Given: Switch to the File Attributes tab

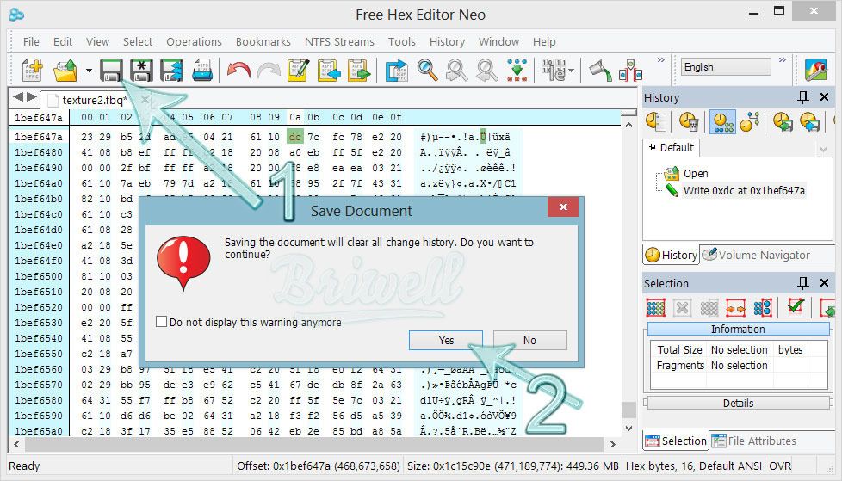Looking at the screenshot, I should 753,441.
